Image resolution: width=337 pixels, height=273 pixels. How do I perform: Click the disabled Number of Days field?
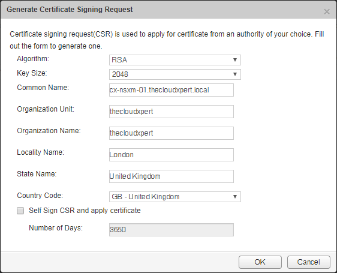pyautogui.click(x=171, y=230)
